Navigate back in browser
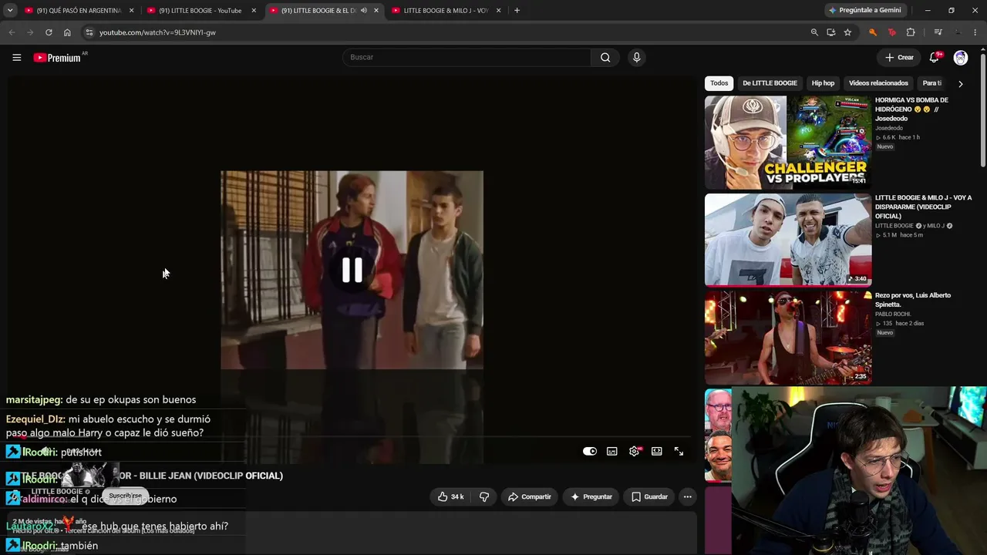987x555 pixels. (12, 32)
